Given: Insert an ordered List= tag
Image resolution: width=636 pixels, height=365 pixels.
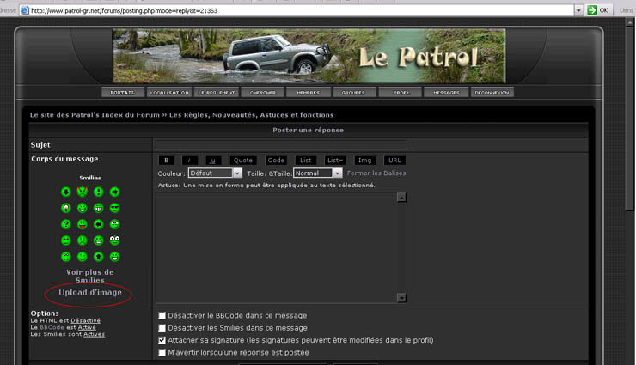Looking at the screenshot, I should (335, 161).
